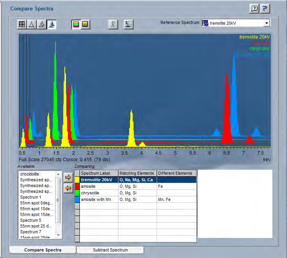Viewport: 287px width, 258px height.
Task: Click the Available list scroll up arrow
Action: click(58, 174)
